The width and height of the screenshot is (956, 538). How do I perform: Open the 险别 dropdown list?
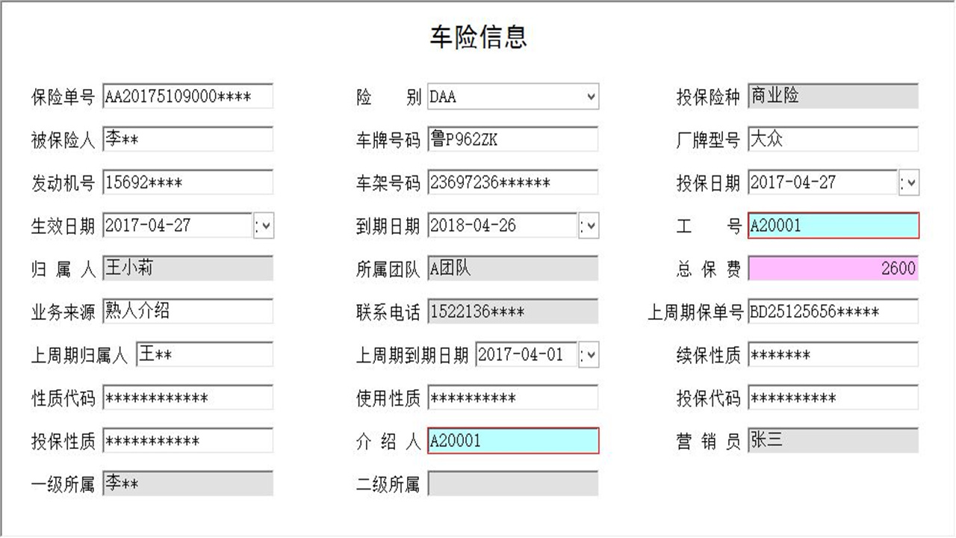pos(589,96)
